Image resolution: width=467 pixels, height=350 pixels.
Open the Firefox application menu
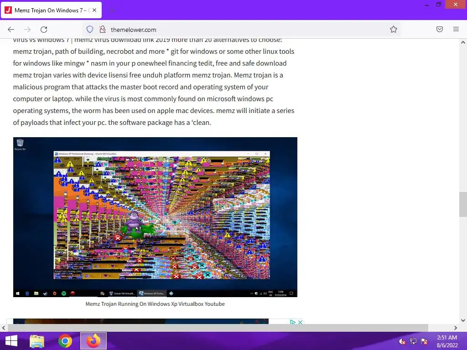pyautogui.click(x=456, y=29)
